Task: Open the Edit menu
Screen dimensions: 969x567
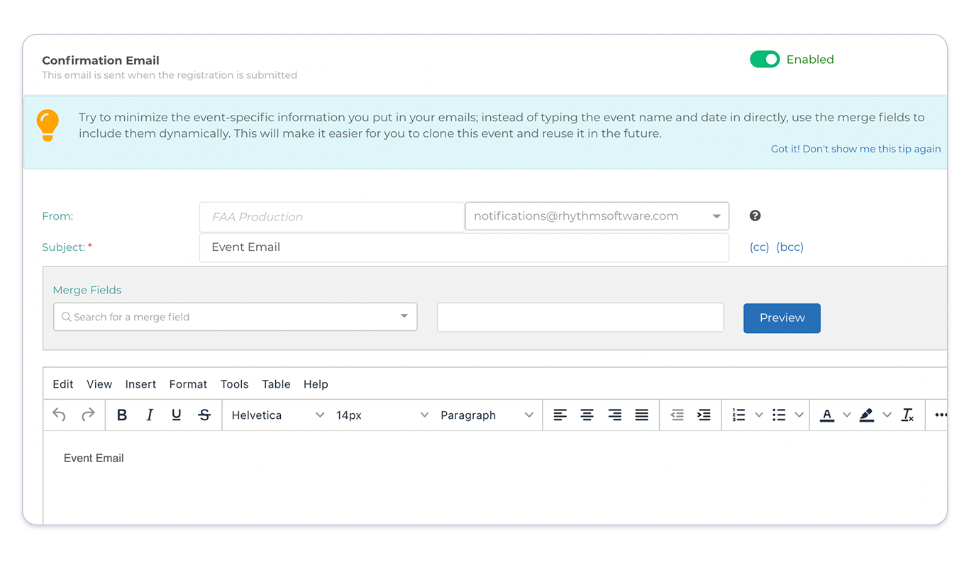Action: [63, 384]
